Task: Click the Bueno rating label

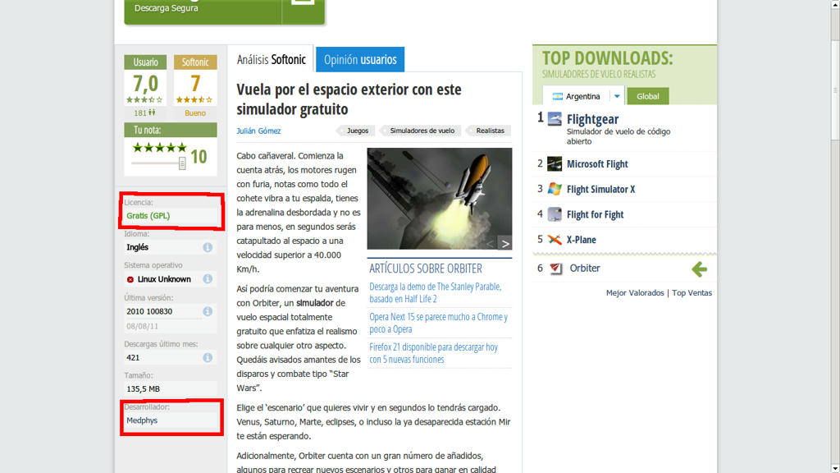Action: coord(195,113)
